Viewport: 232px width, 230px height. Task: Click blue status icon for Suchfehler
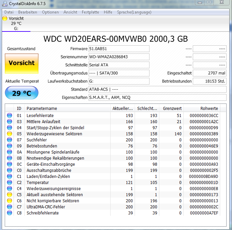[x=9, y=140]
